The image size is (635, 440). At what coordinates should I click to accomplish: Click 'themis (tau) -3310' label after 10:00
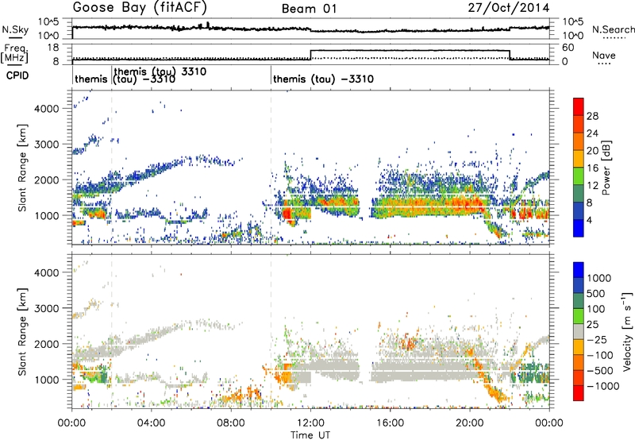click(x=323, y=79)
